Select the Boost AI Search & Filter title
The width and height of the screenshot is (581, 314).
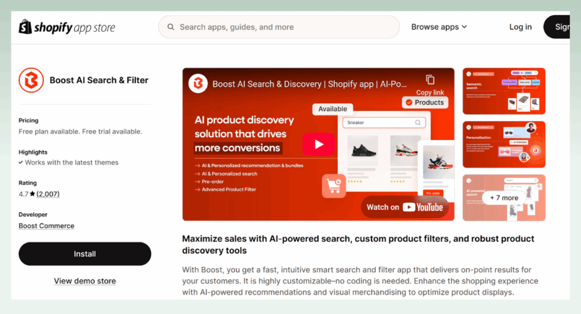pos(99,80)
